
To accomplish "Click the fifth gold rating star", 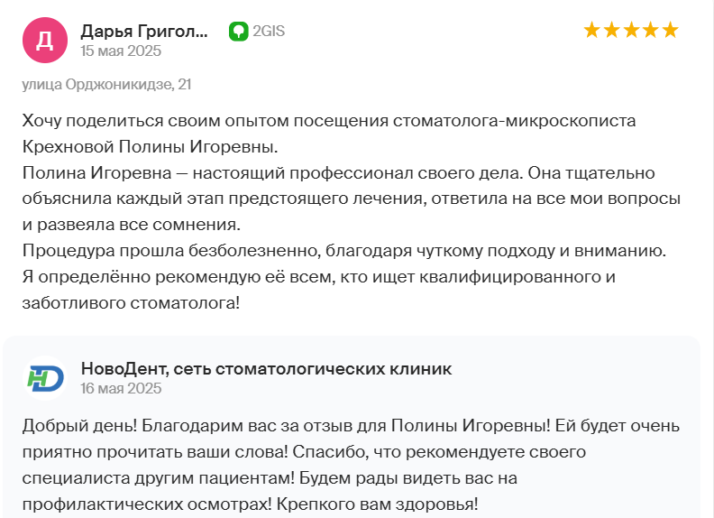I will tap(671, 30).
